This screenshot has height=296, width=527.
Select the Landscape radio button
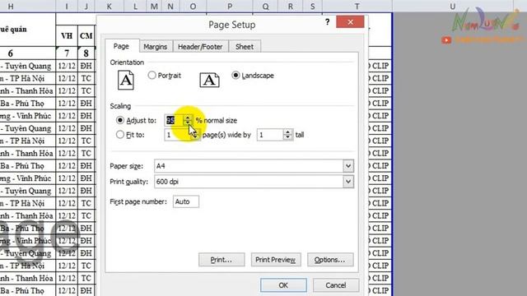click(236, 75)
